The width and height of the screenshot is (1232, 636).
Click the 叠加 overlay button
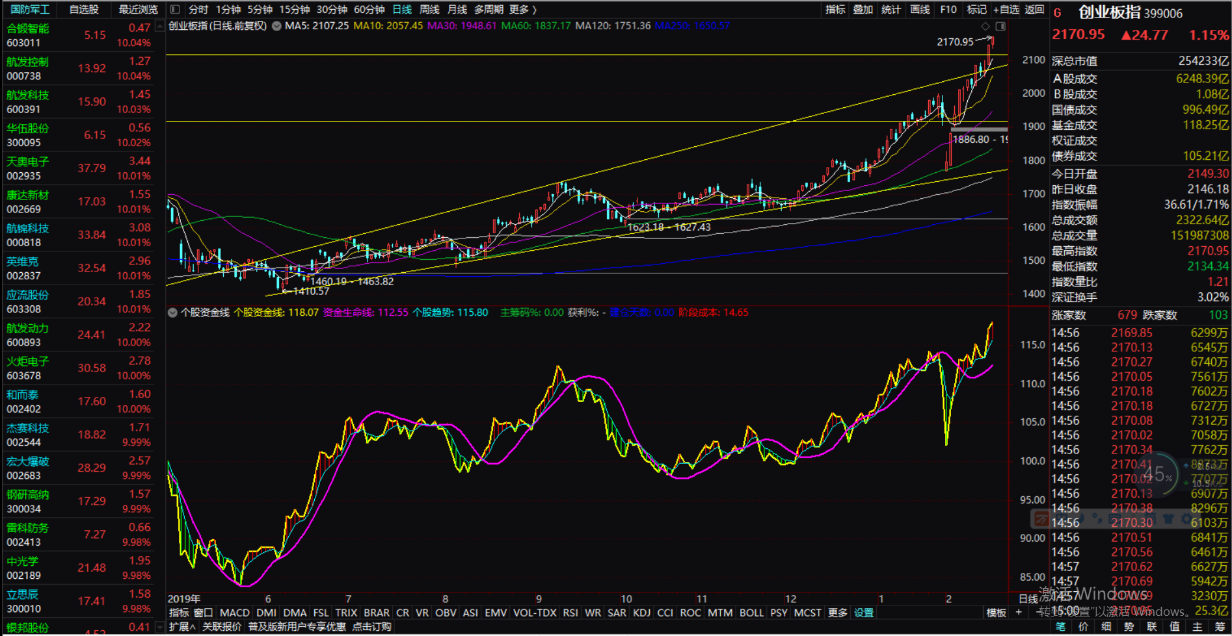click(x=863, y=9)
